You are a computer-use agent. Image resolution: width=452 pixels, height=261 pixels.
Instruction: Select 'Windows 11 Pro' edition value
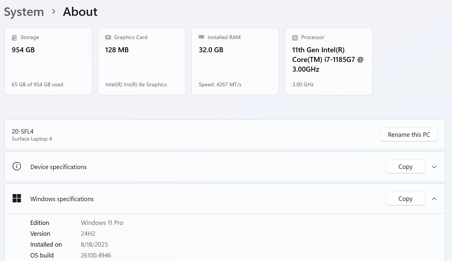[102, 223]
